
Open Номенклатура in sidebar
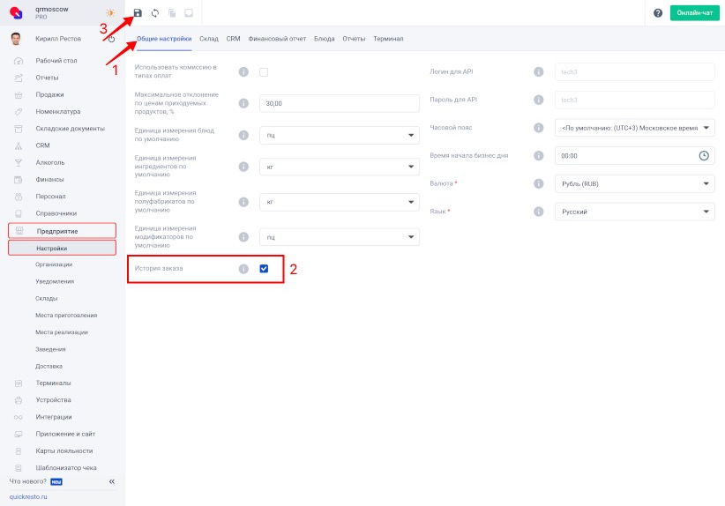pyautogui.click(x=58, y=111)
